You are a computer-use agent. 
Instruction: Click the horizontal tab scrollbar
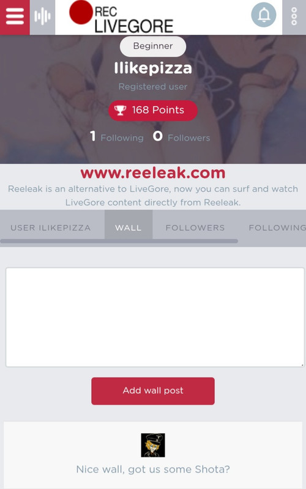click(119, 241)
